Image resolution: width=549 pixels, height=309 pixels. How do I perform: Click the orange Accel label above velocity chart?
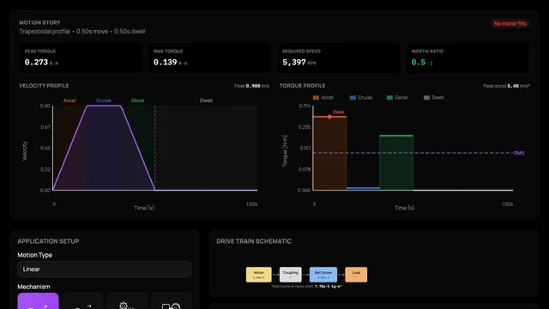pos(69,100)
